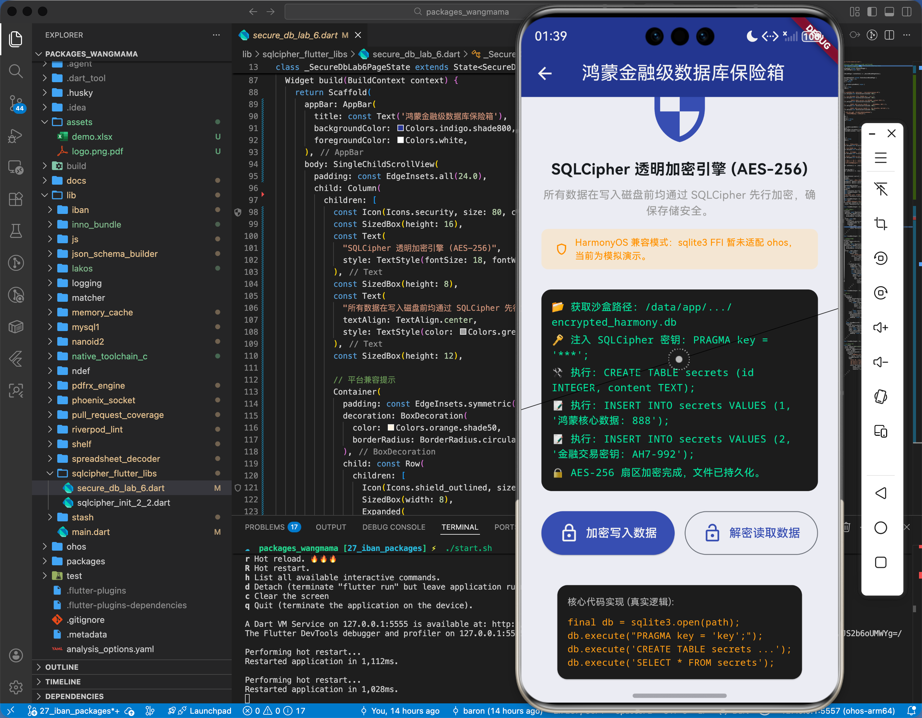Click Colors.orange.shade50 swatch on line 116

[391, 428]
